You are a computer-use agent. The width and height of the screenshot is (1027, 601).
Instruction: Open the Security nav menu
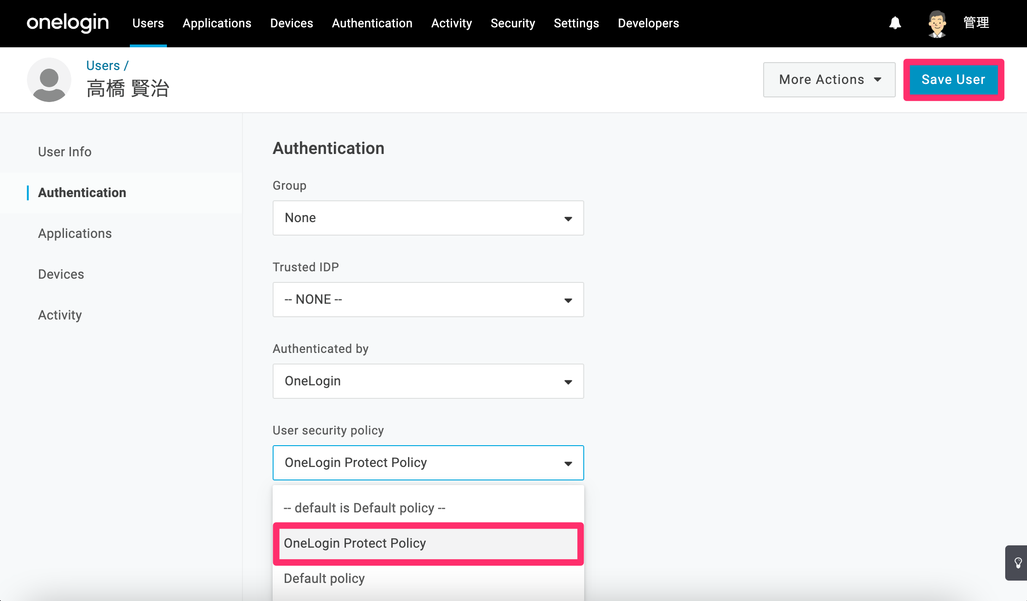[513, 23]
